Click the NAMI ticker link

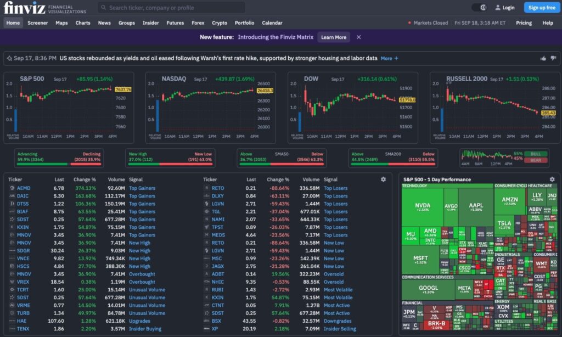218,220
